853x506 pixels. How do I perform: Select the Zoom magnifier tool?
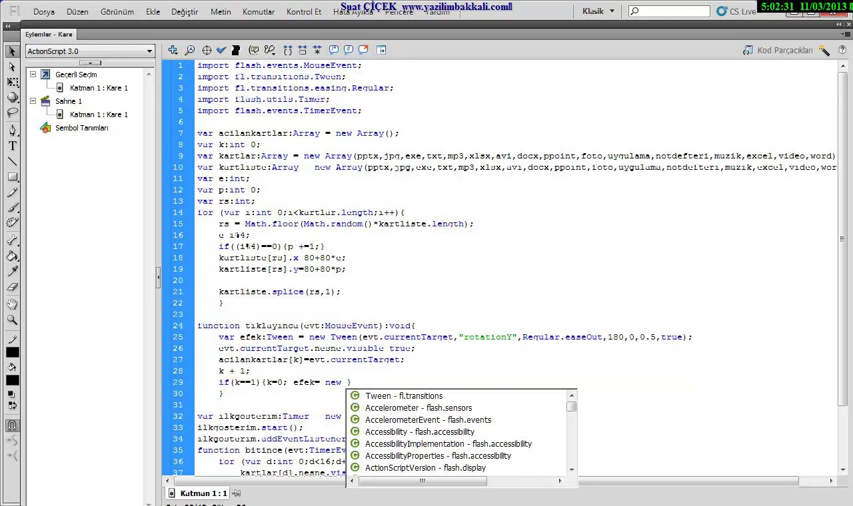[12, 320]
